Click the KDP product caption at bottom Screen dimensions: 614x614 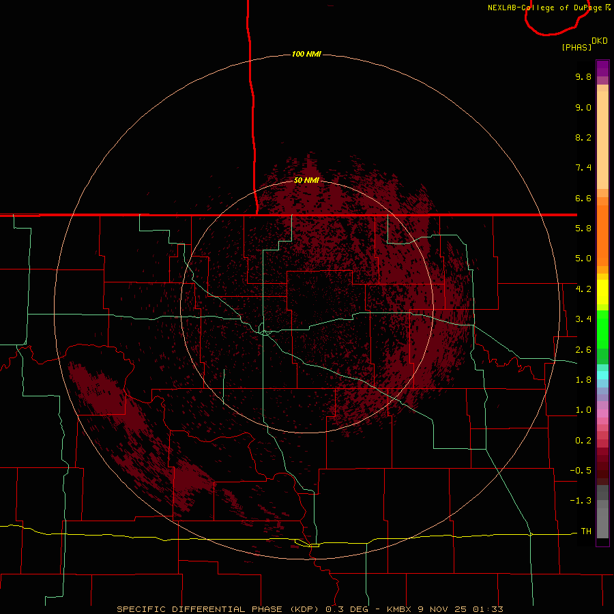click(x=310, y=609)
